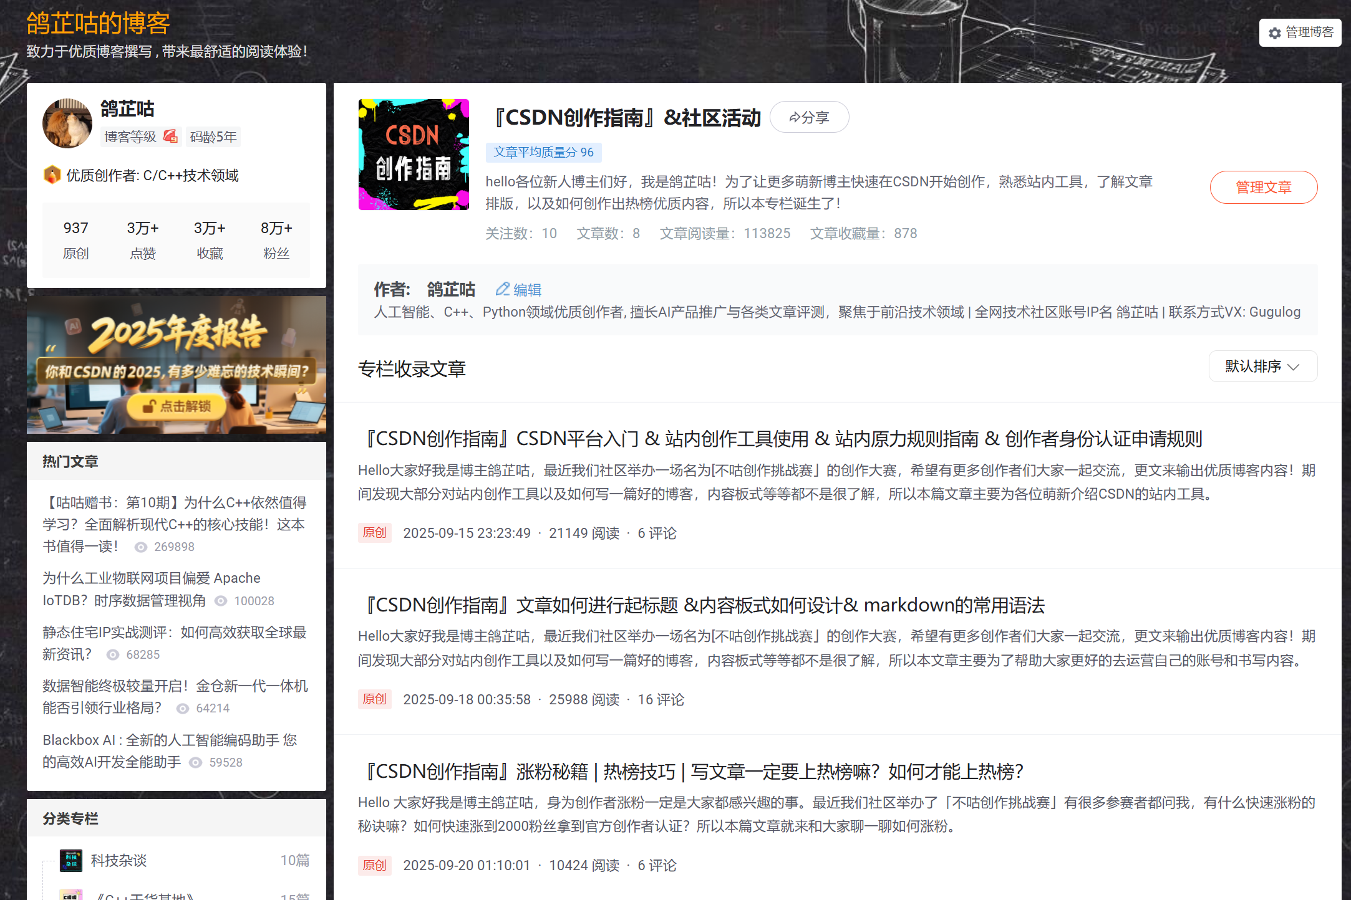Viewport: 1351px width, 900px height.
Task: Click the blog level badge icon
Action: click(x=170, y=136)
